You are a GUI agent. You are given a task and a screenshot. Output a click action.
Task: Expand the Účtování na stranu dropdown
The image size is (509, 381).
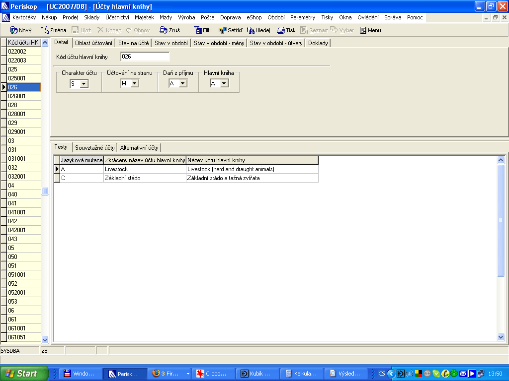(x=134, y=84)
